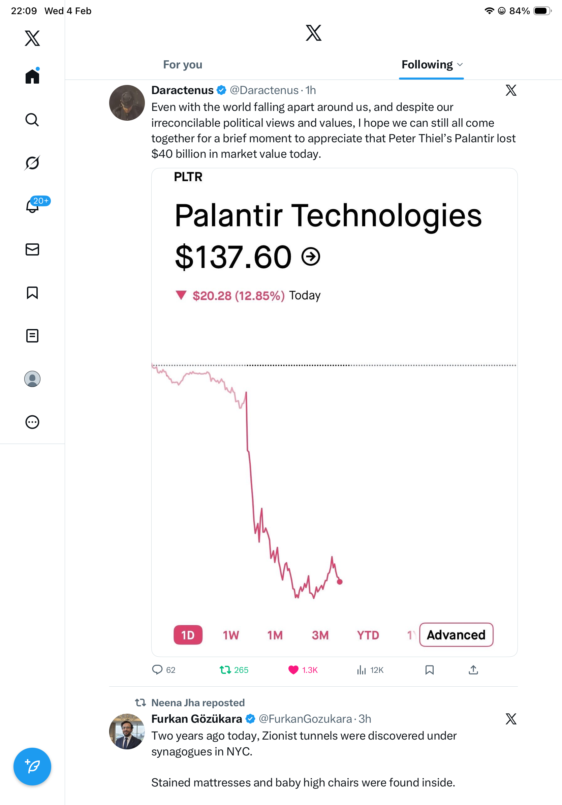Select the 3M chart range

coord(320,635)
